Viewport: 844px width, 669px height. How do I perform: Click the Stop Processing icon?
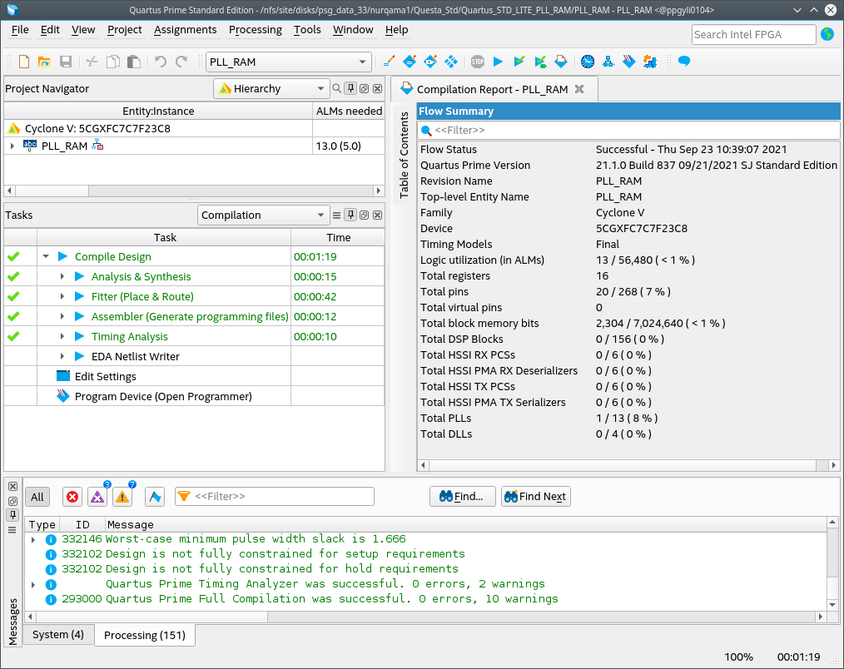(477, 62)
